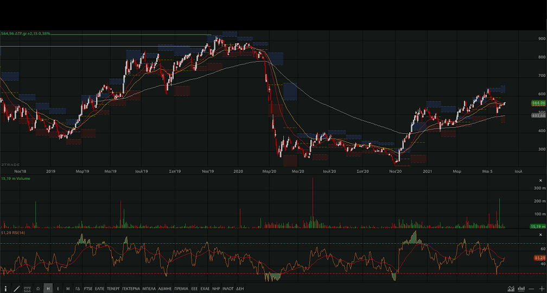Zoom out with the minus icon

[x=531, y=289]
